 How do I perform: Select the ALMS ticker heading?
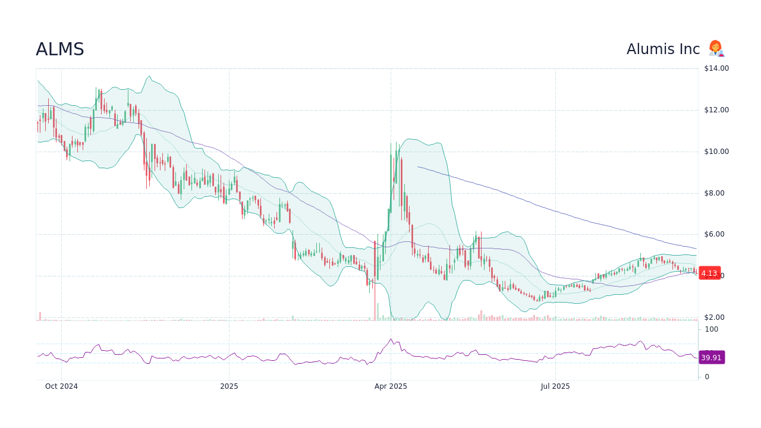point(60,49)
